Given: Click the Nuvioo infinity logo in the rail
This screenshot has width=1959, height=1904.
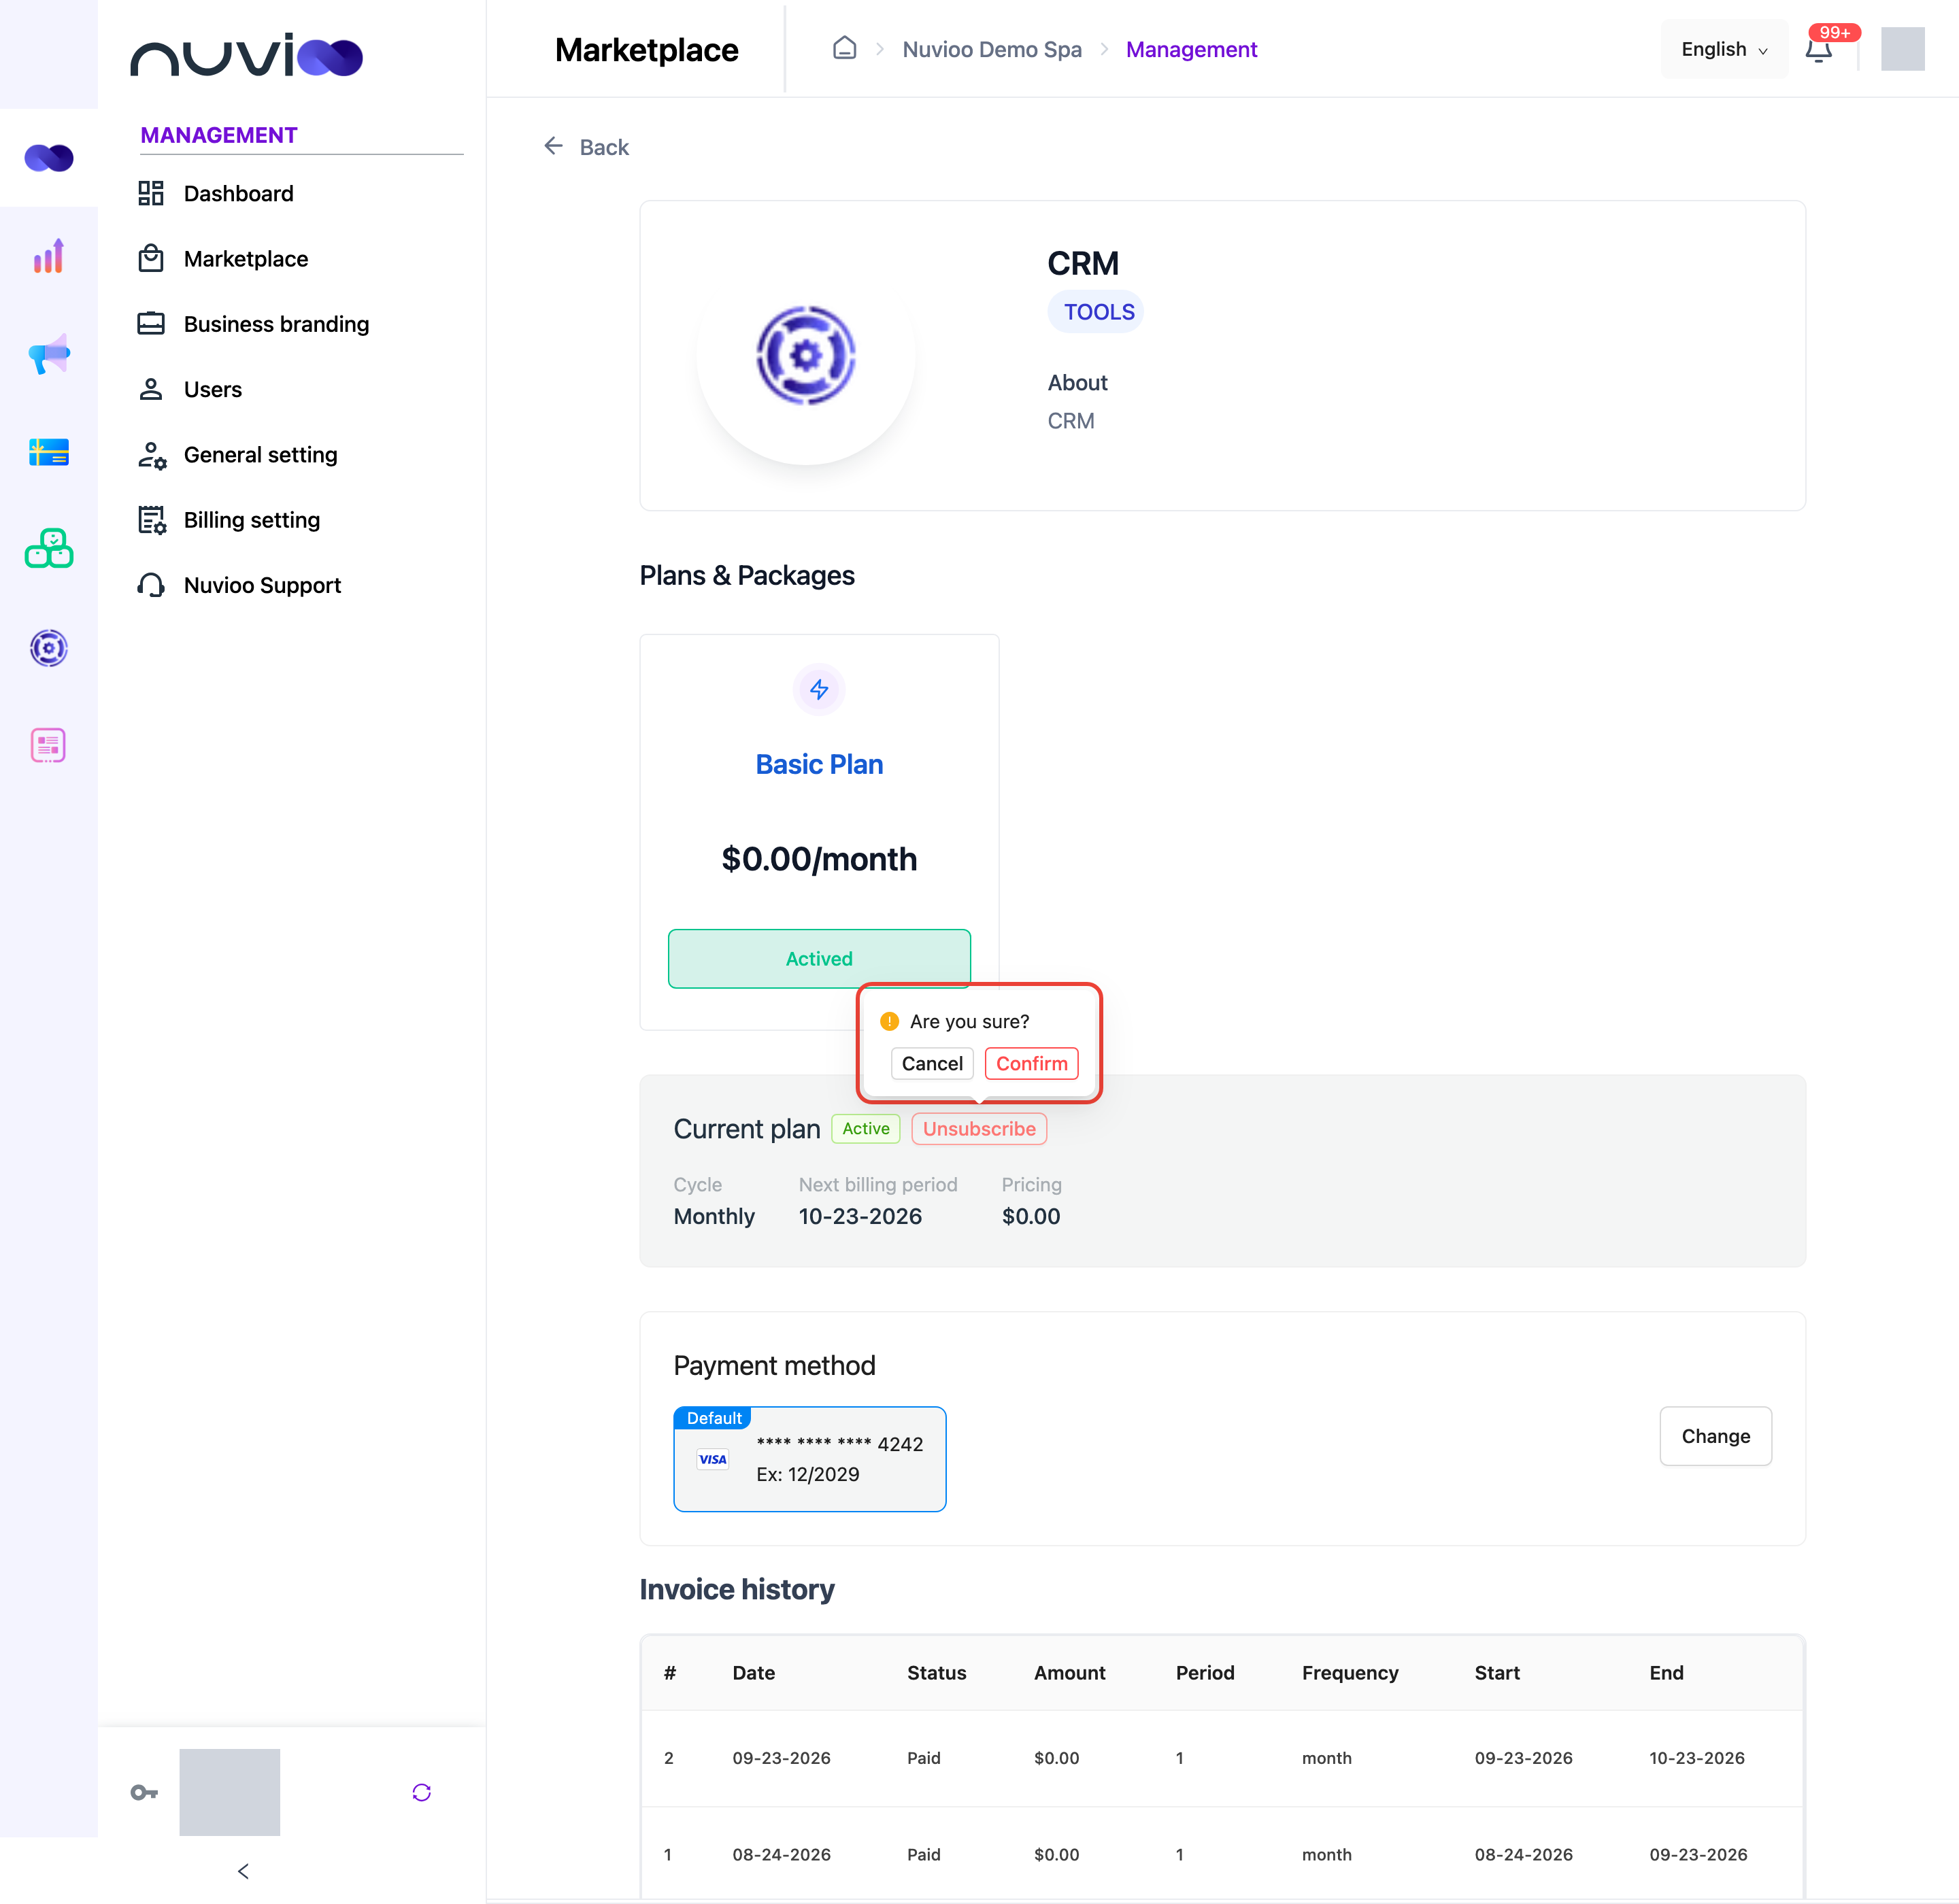Looking at the screenshot, I should 49,158.
